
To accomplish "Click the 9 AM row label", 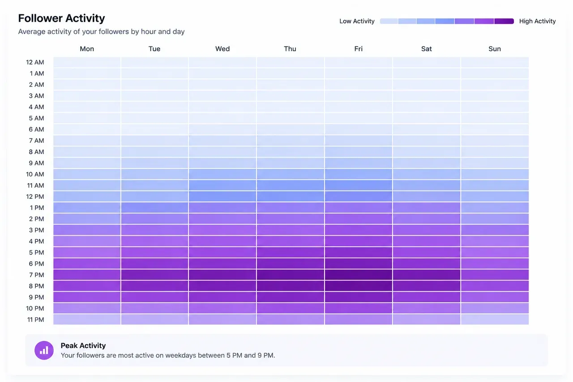I will 37,163.
